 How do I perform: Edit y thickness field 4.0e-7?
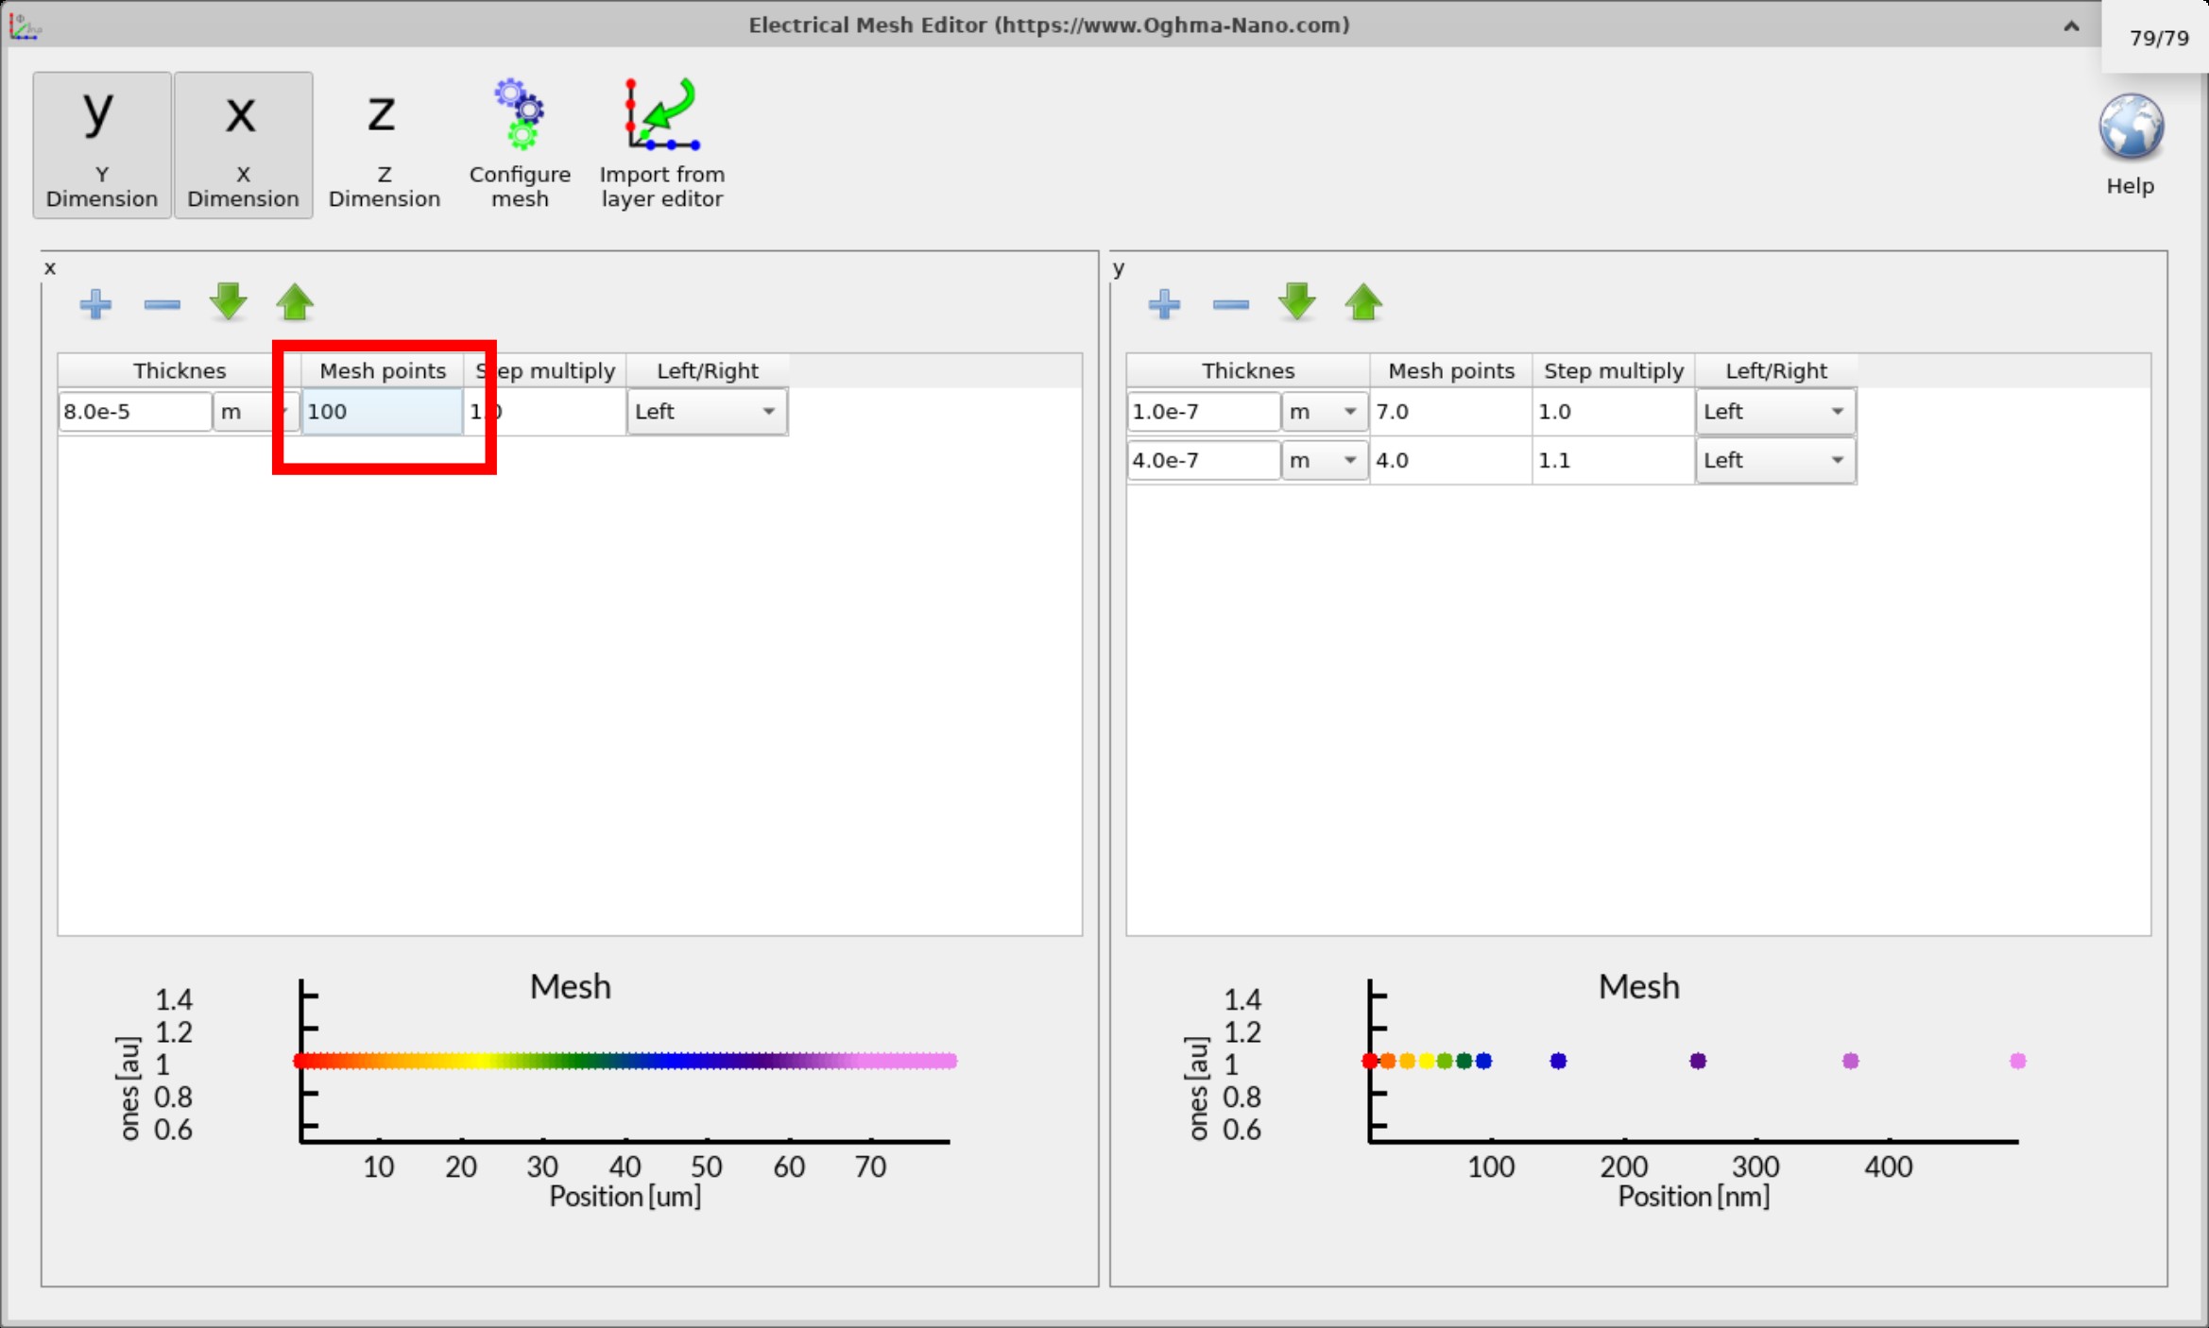[1203, 461]
